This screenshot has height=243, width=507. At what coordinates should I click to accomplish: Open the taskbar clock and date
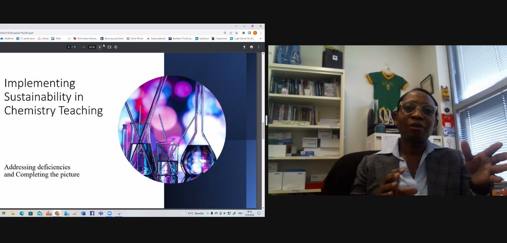249,213
